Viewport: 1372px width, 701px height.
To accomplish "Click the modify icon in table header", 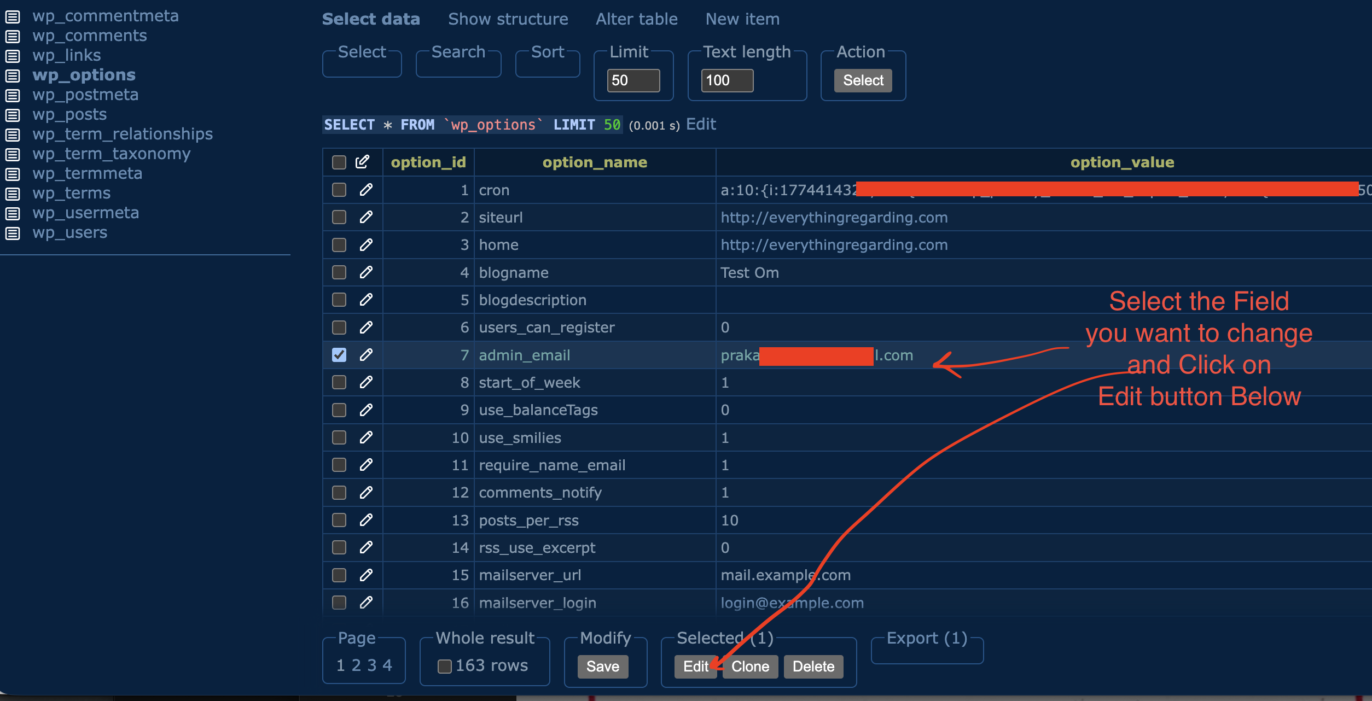I will [x=362, y=162].
